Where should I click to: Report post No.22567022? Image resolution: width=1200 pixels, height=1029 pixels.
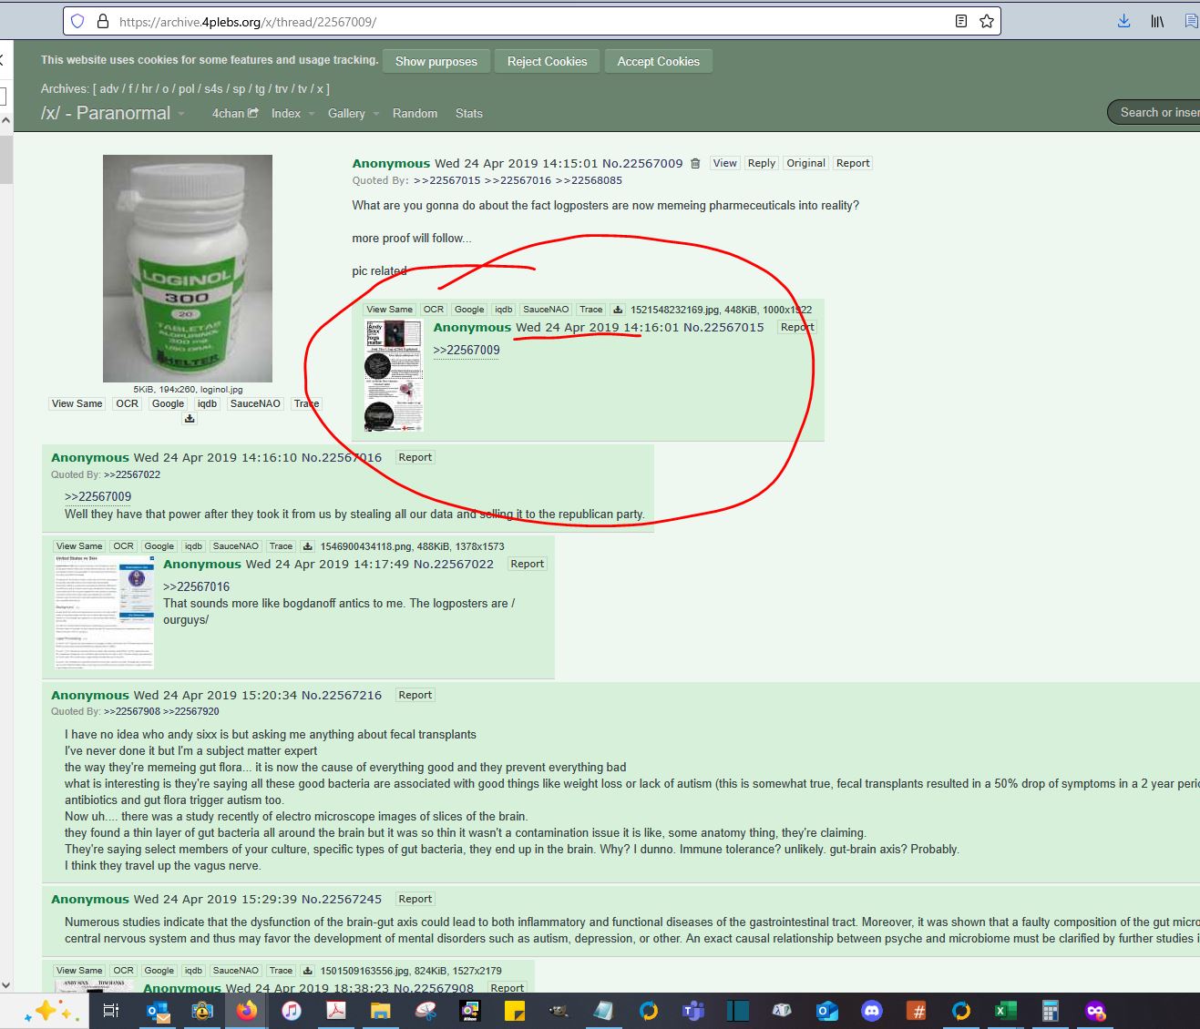point(527,564)
